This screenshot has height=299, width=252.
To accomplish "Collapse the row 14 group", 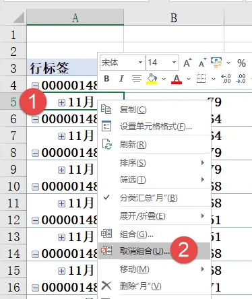I will 35,254.
